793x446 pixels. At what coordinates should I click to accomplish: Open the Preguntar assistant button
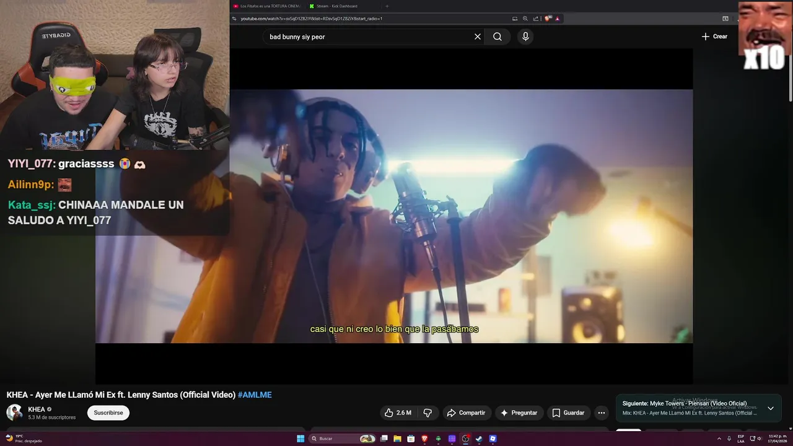coord(519,413)
